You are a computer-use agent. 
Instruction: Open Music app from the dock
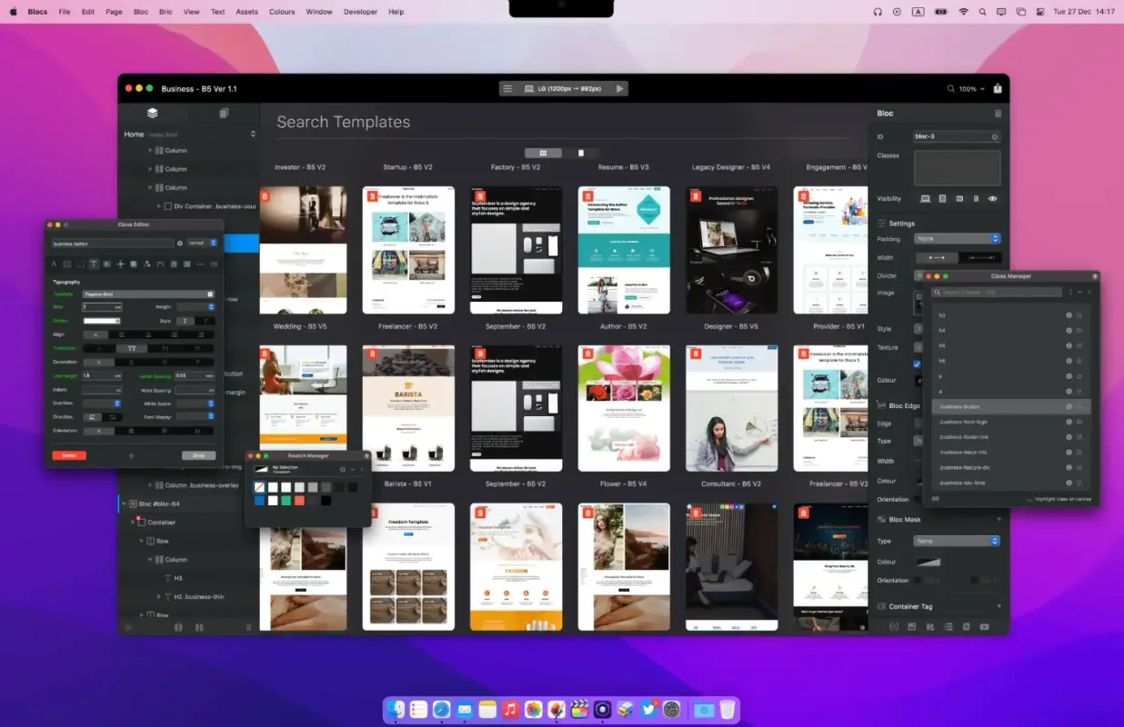(510, 710)
